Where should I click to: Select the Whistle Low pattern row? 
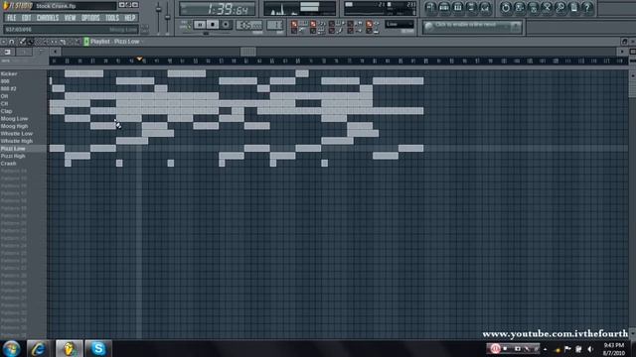click(23, 134)
